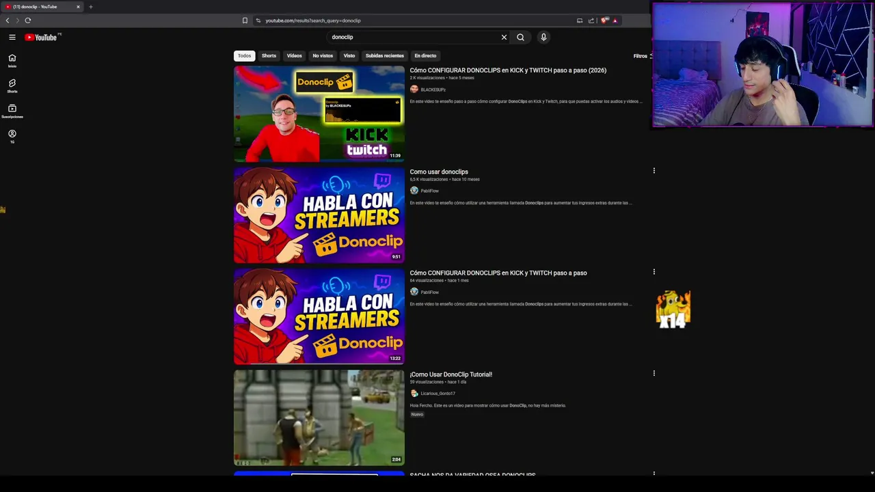
Task: Open 'Como usar donoclips' video title
Action: tap(439, 172)
